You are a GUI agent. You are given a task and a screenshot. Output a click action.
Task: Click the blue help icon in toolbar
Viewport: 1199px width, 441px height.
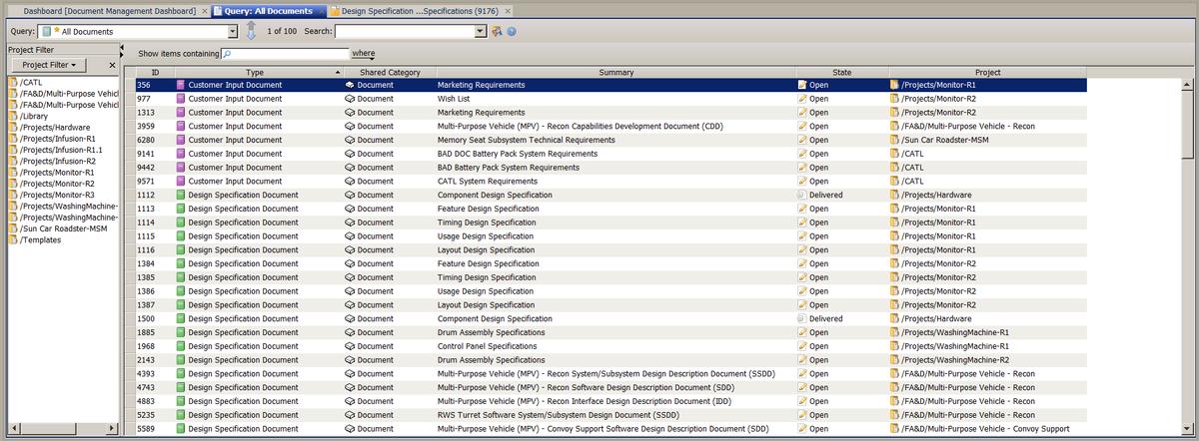(x=512, y=32)
